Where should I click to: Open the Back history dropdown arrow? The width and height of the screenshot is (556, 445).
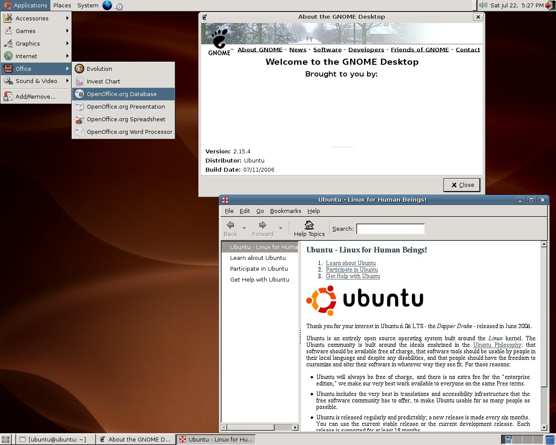coord(244,228)
